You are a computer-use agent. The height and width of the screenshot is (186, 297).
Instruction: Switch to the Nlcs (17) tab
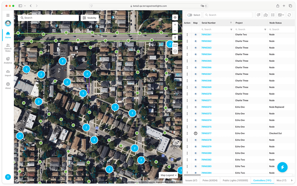[281, 180]
